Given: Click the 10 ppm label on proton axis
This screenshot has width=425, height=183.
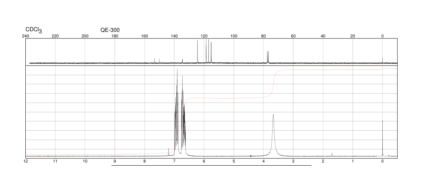Looking at the screenshot, I should point(85,161).
